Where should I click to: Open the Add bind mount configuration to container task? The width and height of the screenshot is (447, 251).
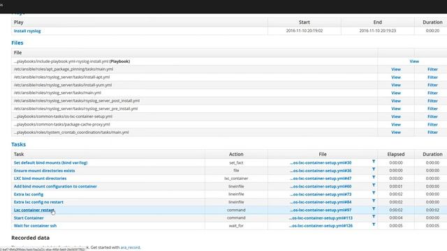[55, 186]
